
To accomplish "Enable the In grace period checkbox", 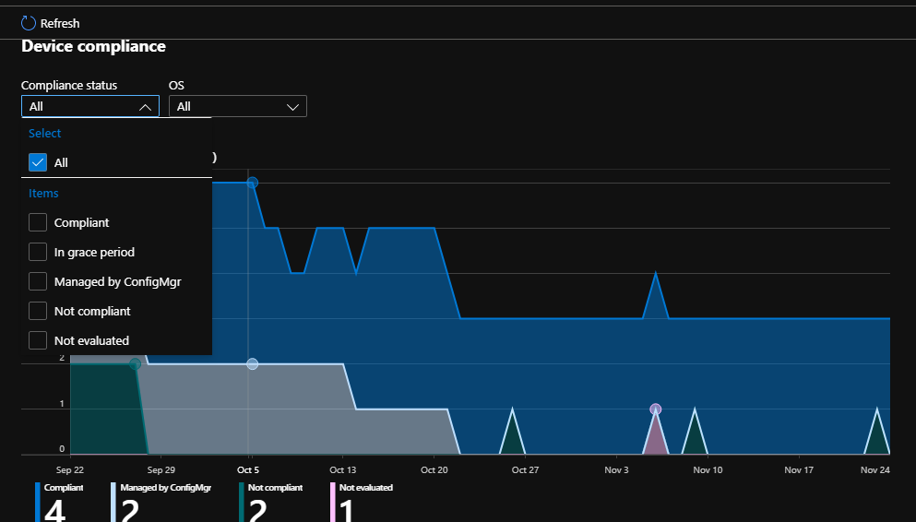I will coord(38,252).
